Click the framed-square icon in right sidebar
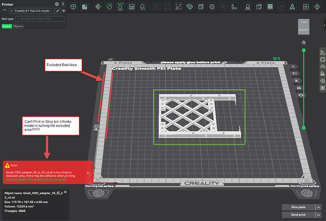The height and width of the screenshot is (221, 326). point(323,59)
